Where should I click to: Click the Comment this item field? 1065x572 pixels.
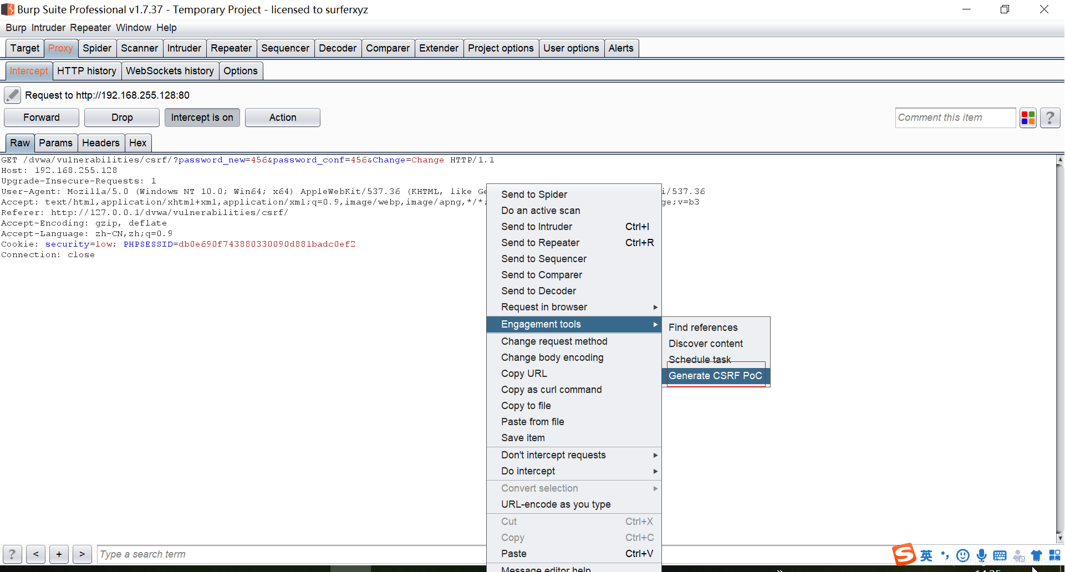[x=955, y=118]
